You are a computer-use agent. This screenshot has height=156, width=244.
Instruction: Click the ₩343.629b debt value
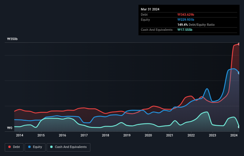tap(186, 15)
